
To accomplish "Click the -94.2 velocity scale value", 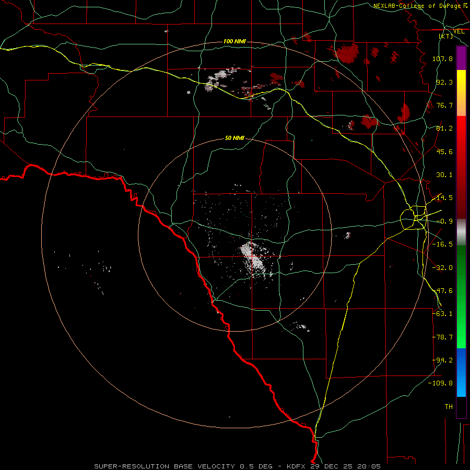I will point(442,360).
